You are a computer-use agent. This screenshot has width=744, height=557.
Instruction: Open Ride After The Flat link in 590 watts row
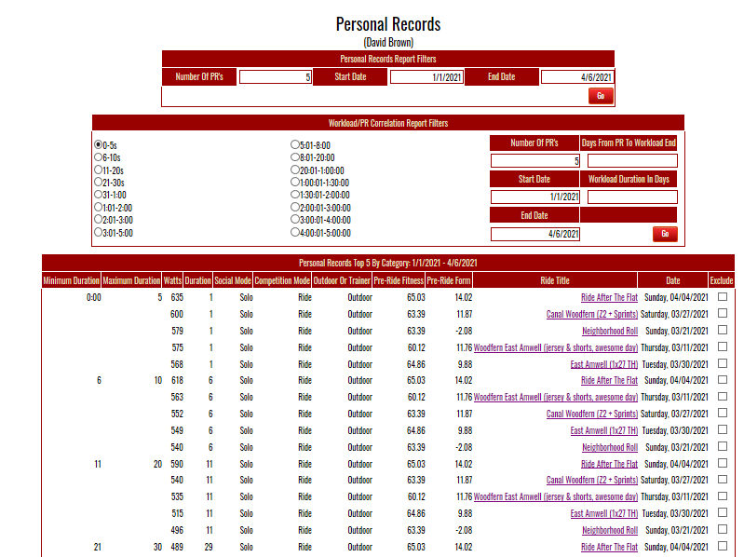point(609,464)
